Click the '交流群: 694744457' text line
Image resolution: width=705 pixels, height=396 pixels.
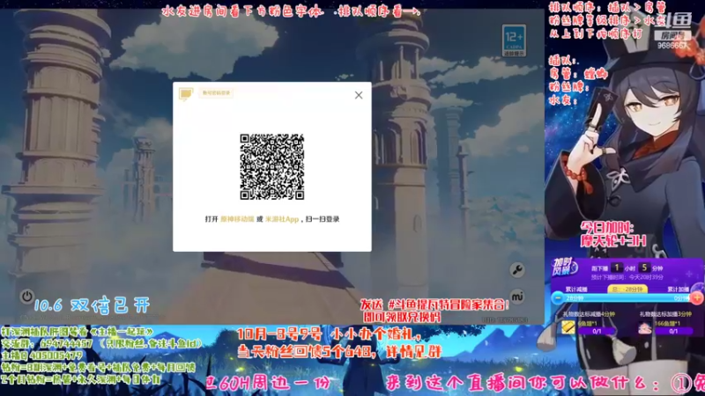click(x=102, y=343)
